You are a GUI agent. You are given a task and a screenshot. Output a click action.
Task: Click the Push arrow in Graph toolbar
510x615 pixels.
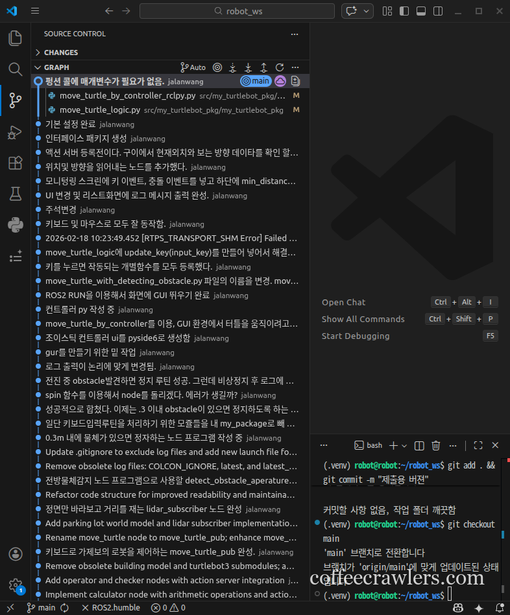263,67
